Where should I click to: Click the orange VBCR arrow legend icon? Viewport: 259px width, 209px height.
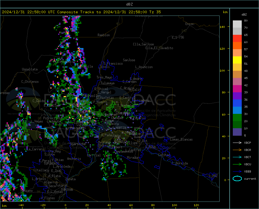tap(237, 150)
